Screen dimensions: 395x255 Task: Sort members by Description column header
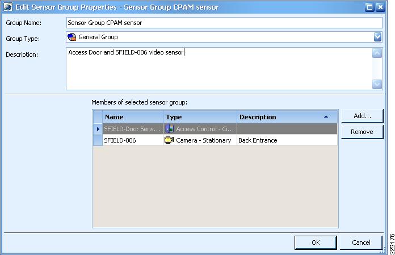287,117
